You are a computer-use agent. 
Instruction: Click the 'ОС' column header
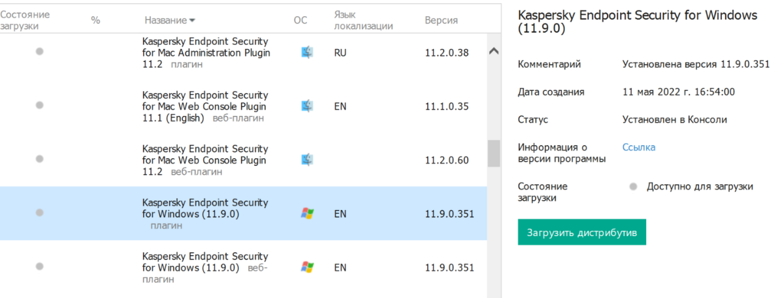point(301,20)
